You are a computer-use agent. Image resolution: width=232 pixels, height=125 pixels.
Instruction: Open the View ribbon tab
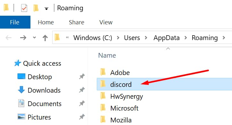106,22
